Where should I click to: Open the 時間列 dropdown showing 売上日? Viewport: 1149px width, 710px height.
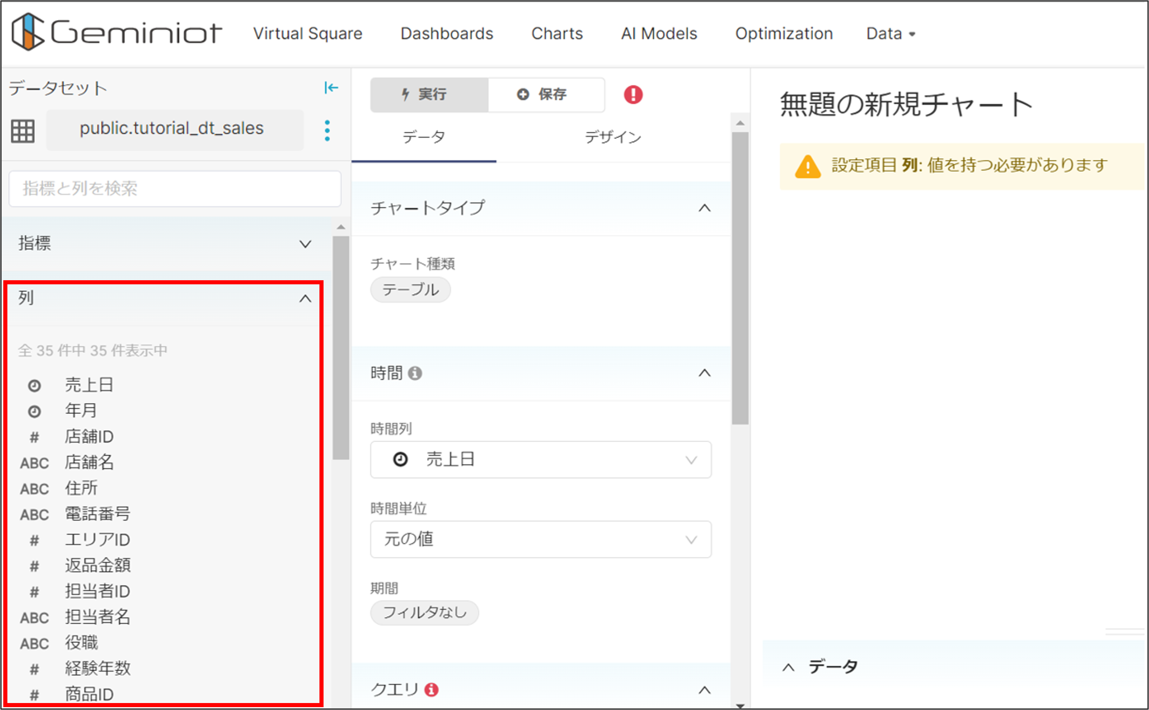pyautogui.click(x=540, y=459)
